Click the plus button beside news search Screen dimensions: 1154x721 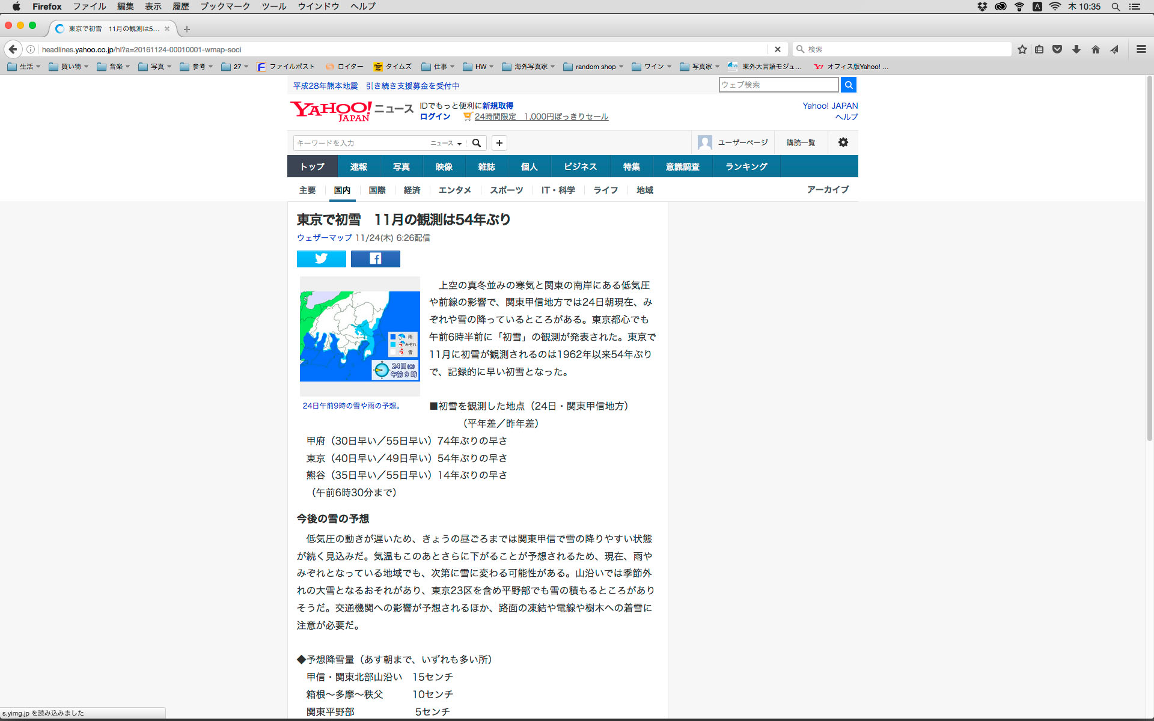click(x=499, y=143)
